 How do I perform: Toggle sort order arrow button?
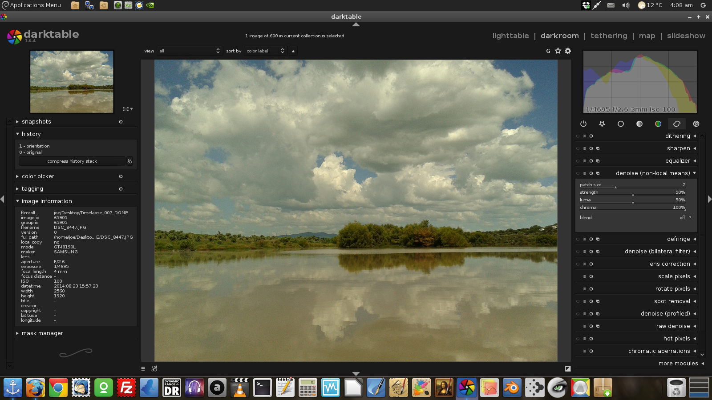(x=293, y=51)
